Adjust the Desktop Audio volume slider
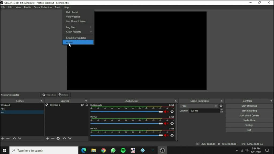274x154 pixels. click(161, 112)
